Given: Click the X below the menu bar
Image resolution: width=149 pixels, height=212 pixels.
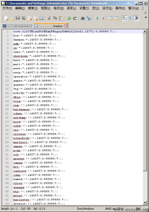Looking at the screenshot, I should pos(145,13).
